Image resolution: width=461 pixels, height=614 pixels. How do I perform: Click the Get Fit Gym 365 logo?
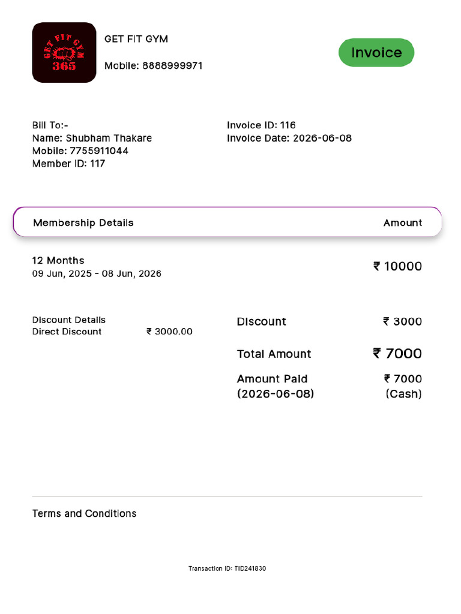64,53
